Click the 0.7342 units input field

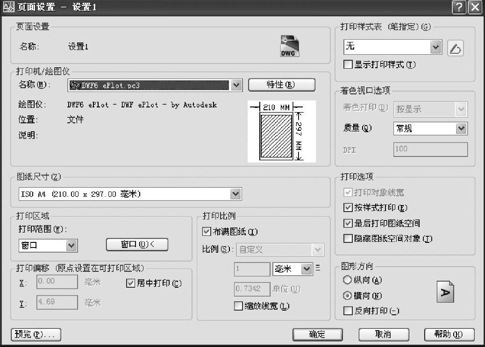coord(252,289)
